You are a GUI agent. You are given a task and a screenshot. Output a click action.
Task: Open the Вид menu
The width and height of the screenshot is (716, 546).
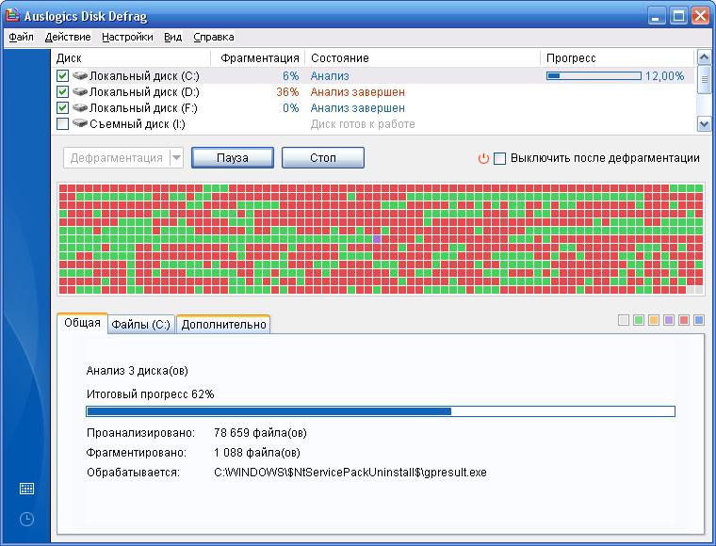173,37
